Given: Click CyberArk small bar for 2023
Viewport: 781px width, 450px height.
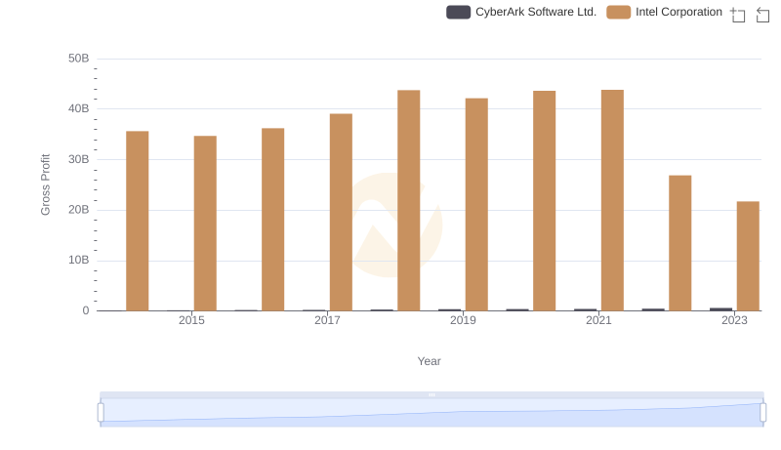Looking at the screenshot, I should 721,309.
